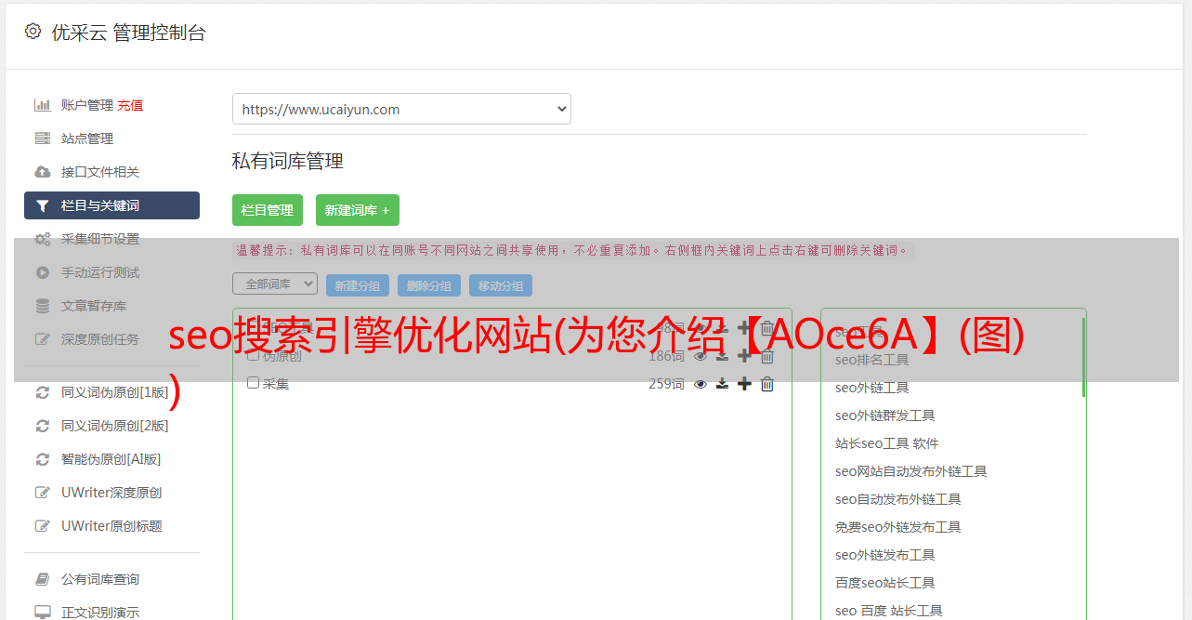The width and height of the screenshot is (1192, 620).
Task: Click the filter icon of 栏目与关键词
Action: point(43,205)
